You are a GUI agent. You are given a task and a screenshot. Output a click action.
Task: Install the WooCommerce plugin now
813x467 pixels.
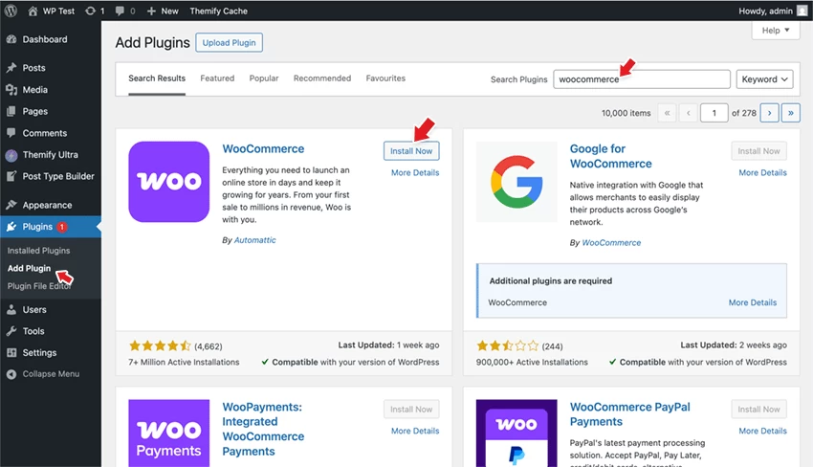[x=411, y=151]
